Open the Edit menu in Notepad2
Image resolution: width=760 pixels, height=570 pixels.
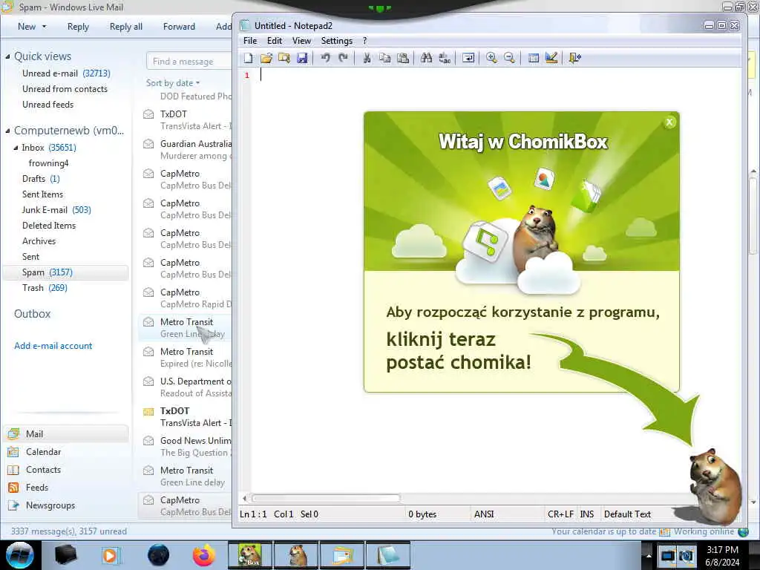[275, 41]
